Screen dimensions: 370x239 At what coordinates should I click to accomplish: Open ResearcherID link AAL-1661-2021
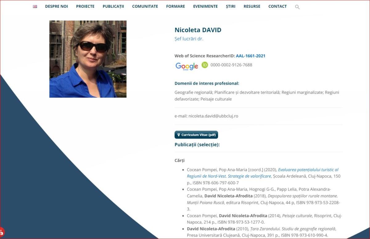pos(250,56)
